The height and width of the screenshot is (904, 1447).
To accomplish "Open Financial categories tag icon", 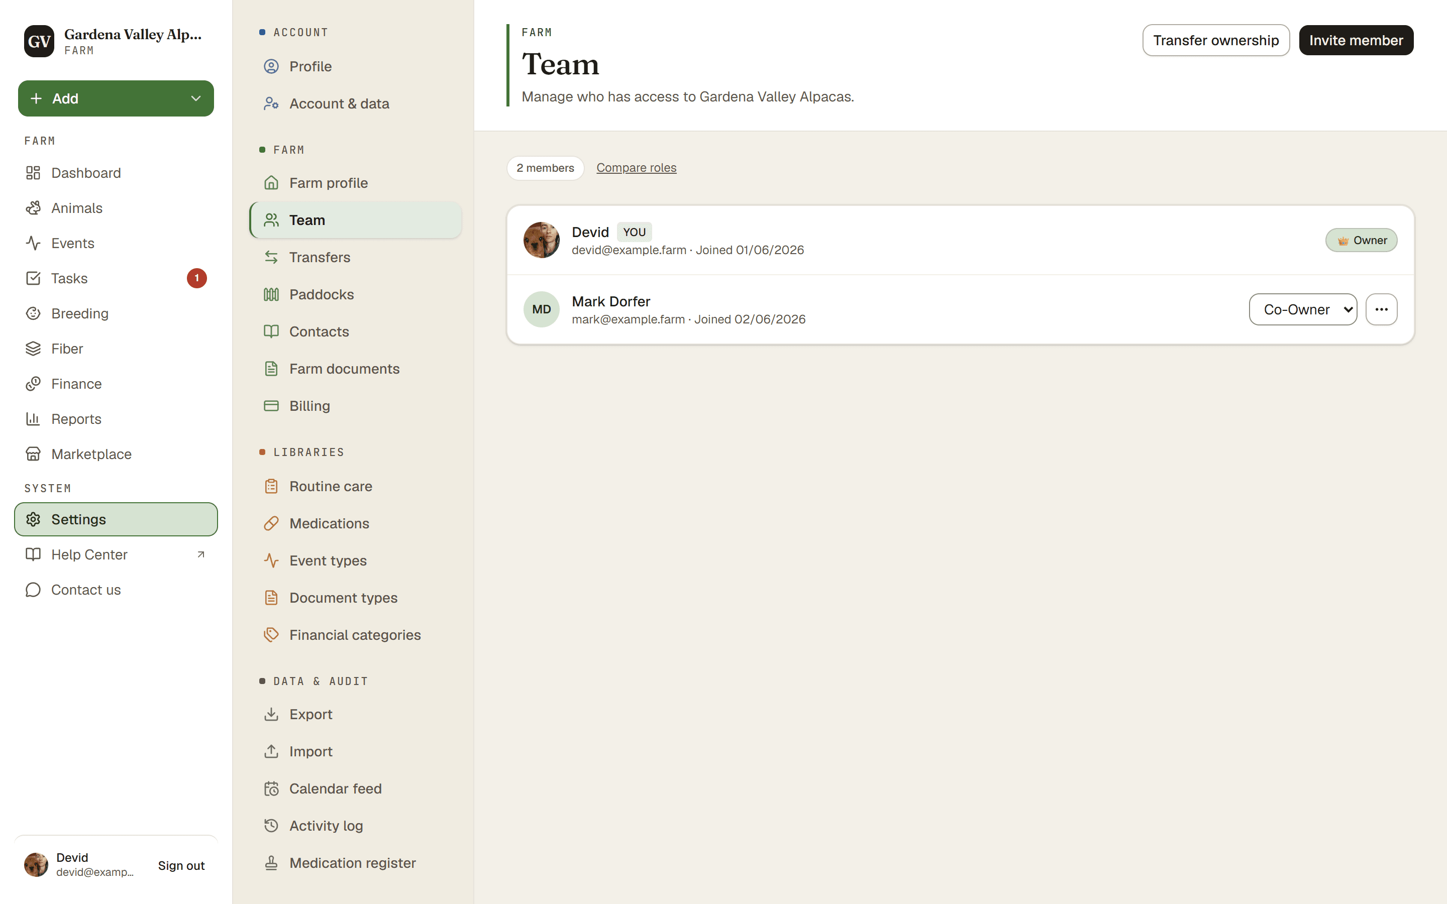I will 271,635.
